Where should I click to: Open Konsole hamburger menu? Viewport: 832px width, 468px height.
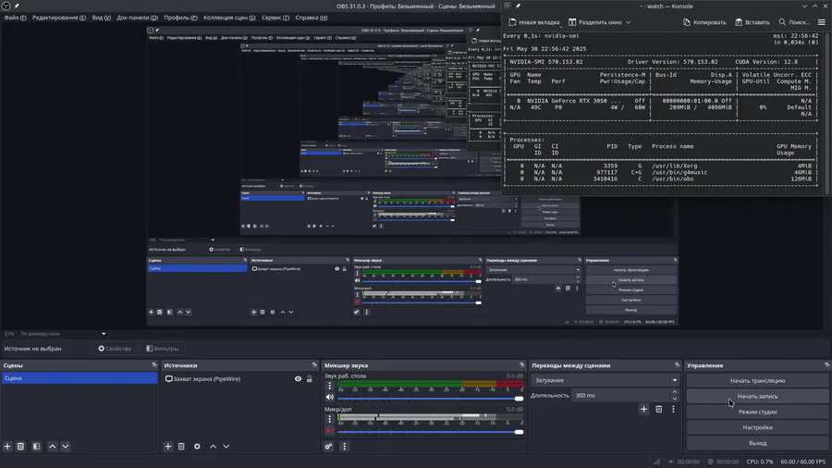tap(822, 22)
